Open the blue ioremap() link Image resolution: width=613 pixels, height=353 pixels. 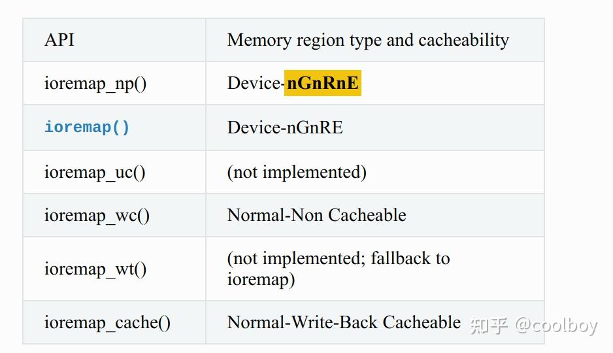[87, 127]
